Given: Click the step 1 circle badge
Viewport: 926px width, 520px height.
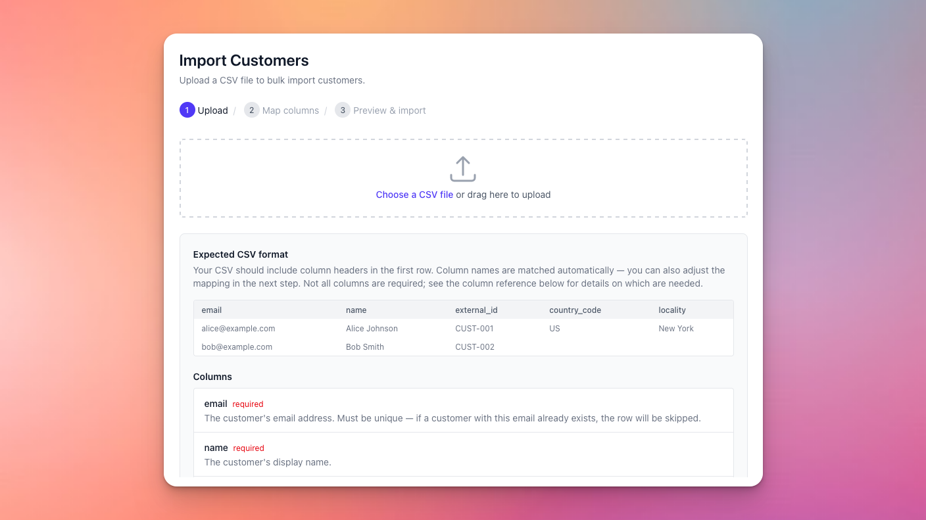Looking at the screenshot, I should click(x=187, y=110).
